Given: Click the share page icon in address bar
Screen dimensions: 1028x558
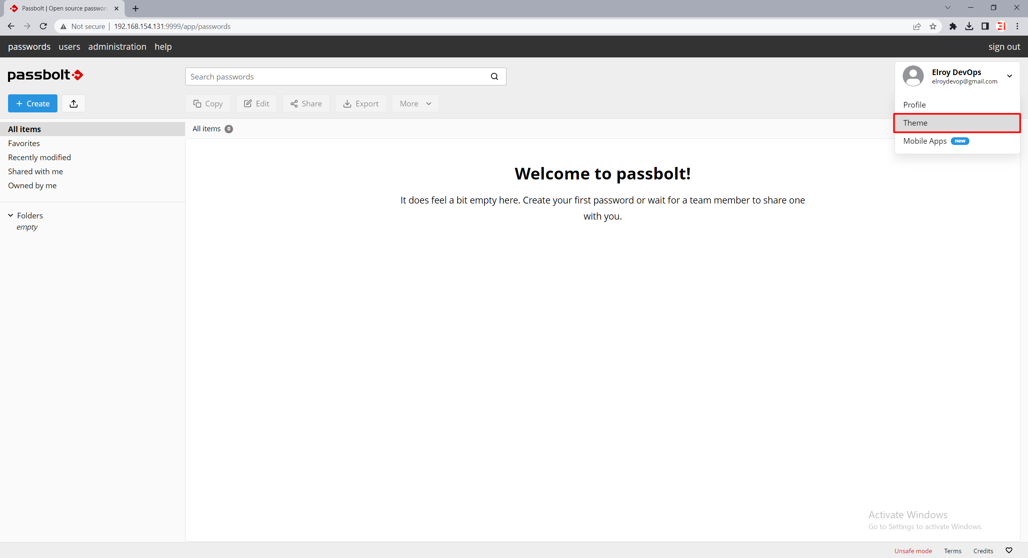Looking at the screenshot, I should (917, 26).
